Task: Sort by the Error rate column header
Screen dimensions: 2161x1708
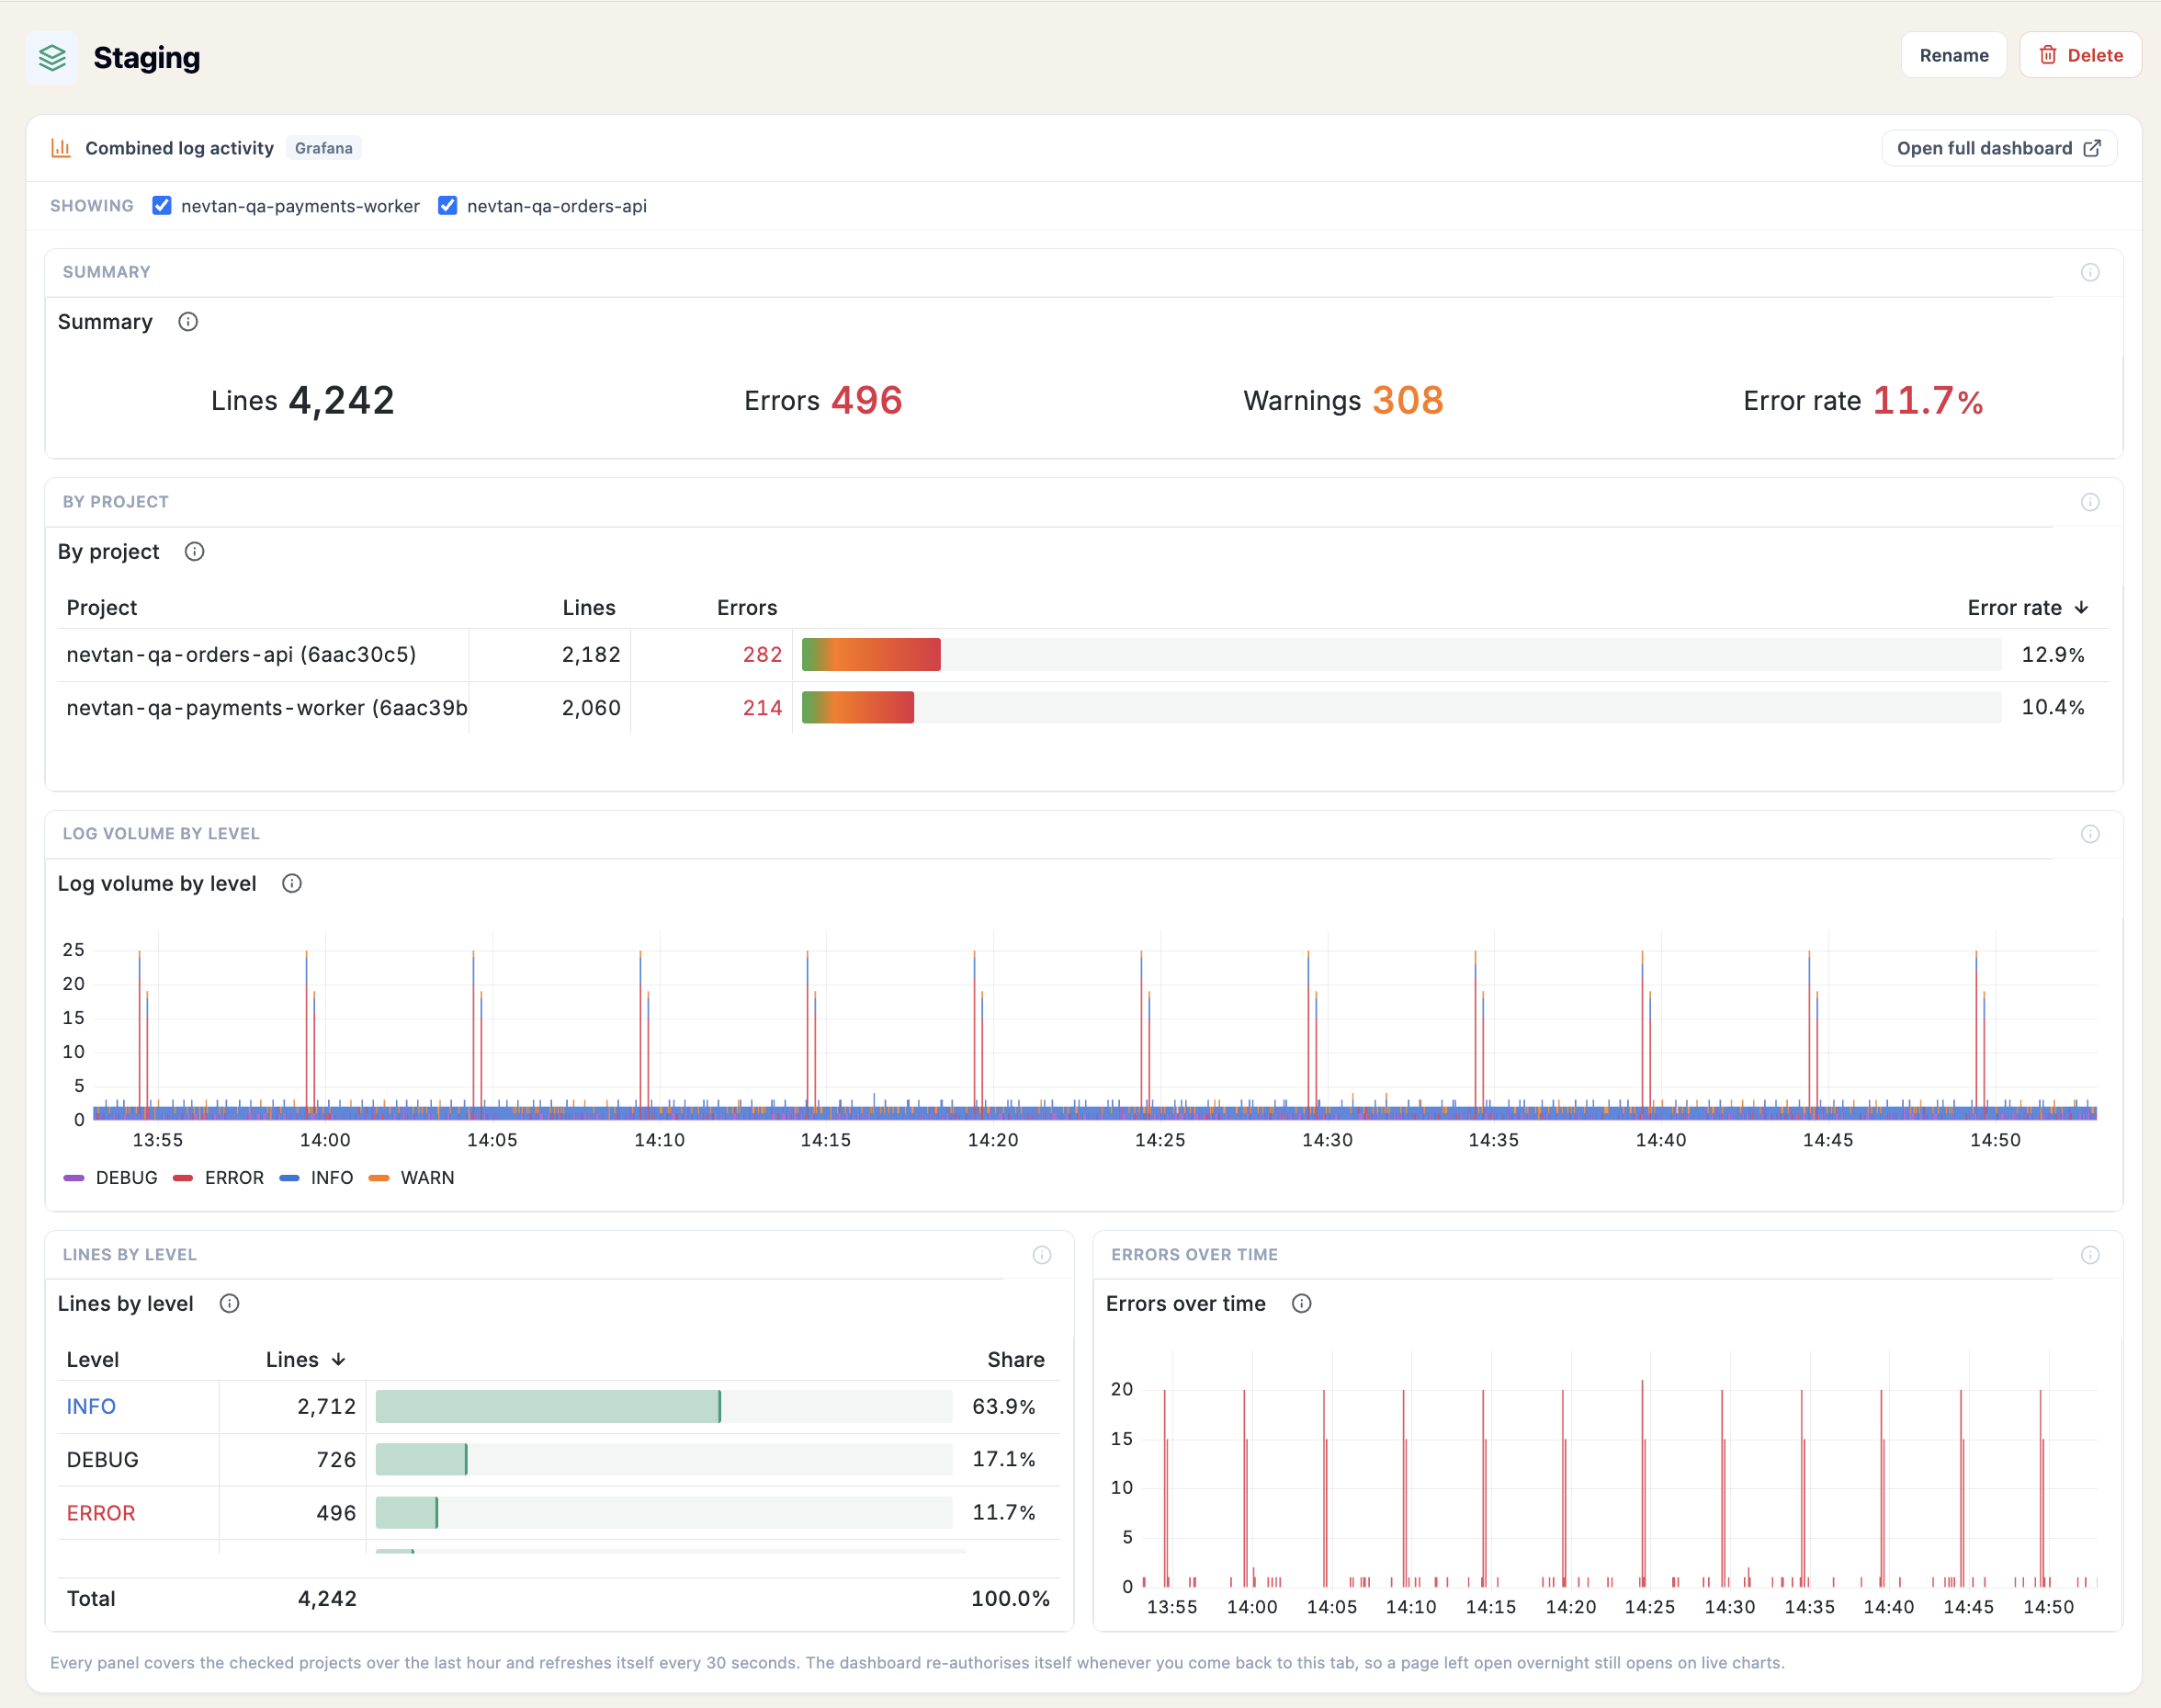Action: click(2028, 608)
